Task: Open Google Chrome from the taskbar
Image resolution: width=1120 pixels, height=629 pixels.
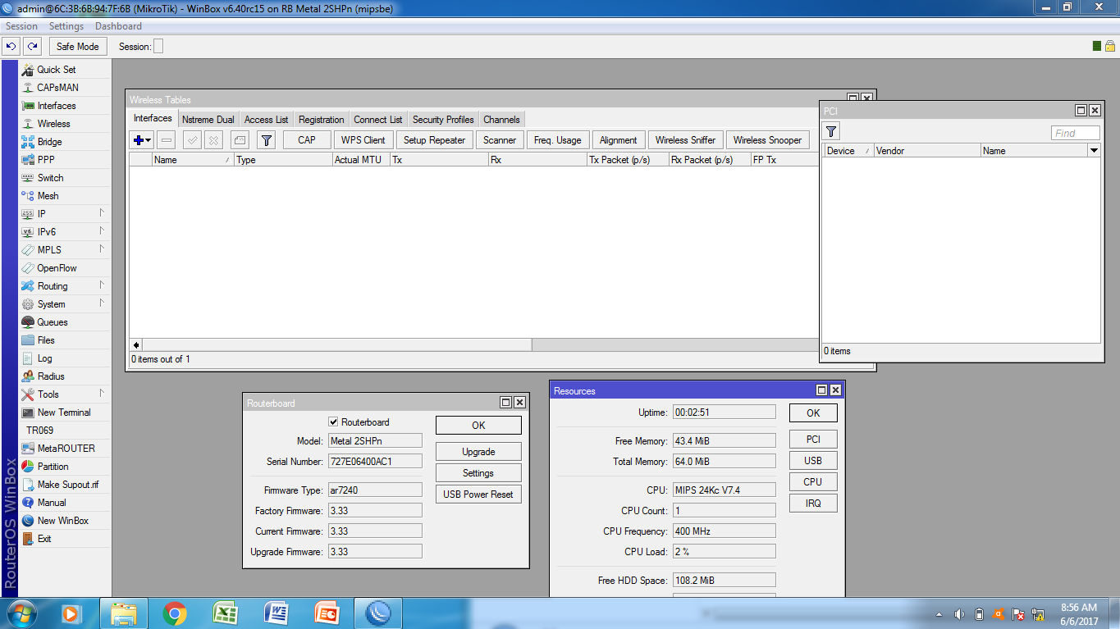Action: 175,613
